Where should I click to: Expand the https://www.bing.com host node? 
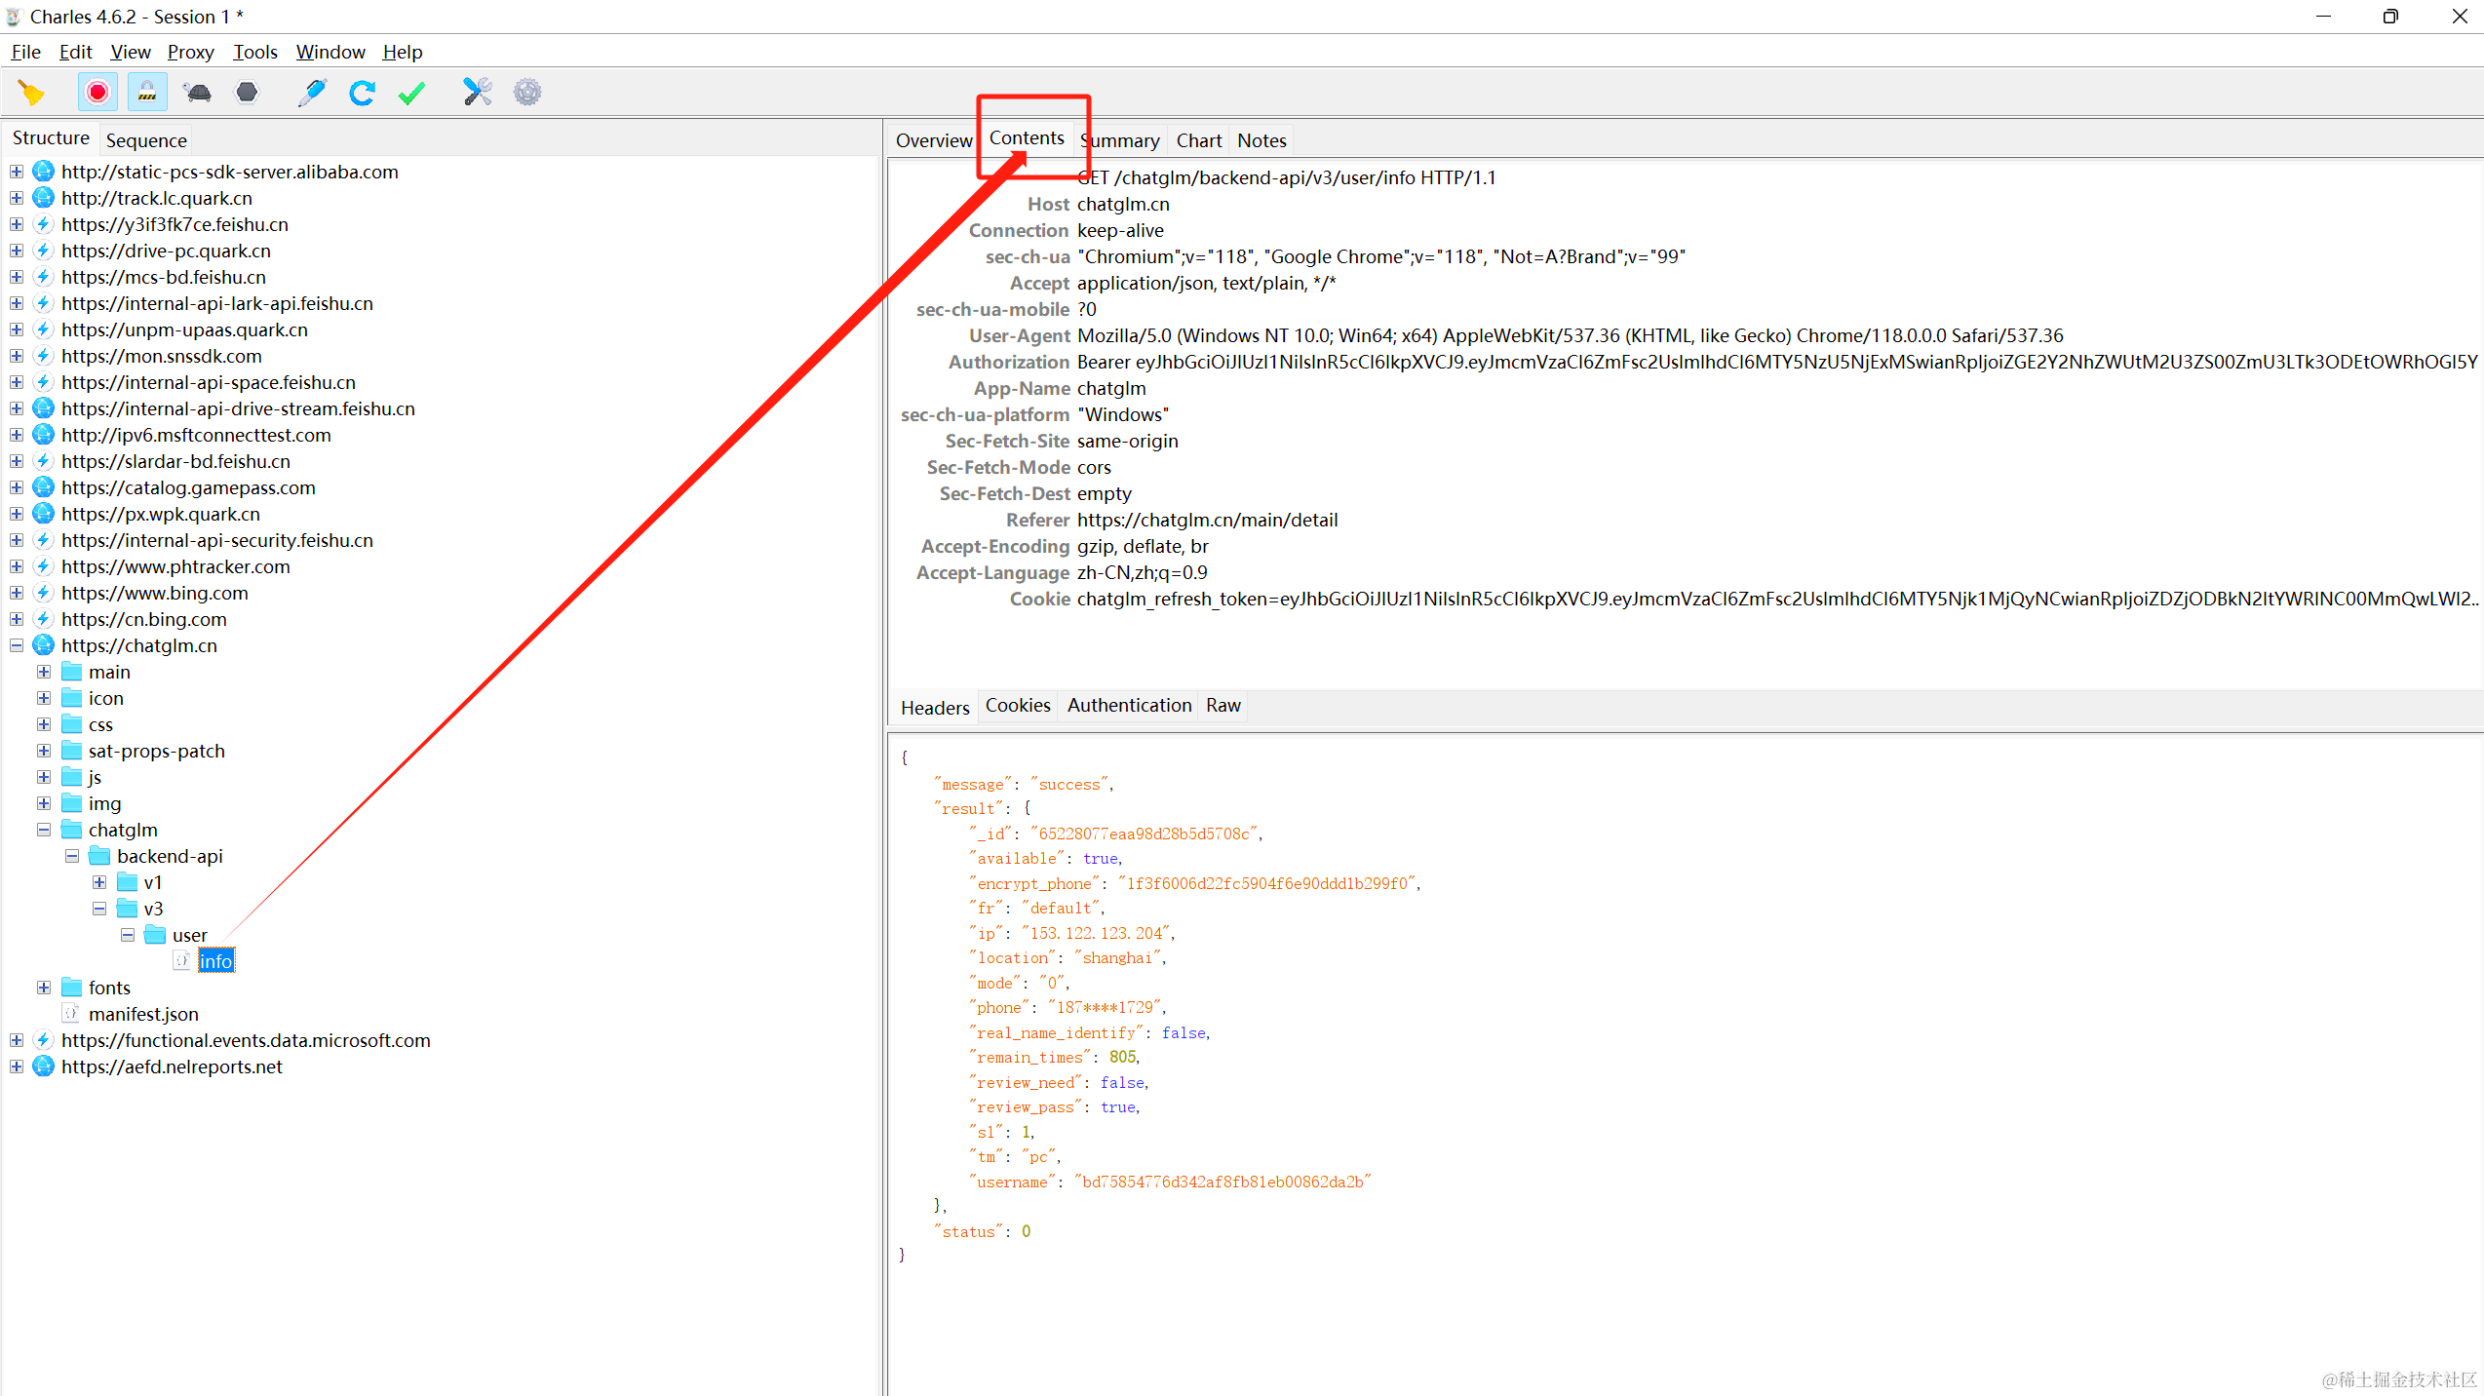click(x=17, y=593)
